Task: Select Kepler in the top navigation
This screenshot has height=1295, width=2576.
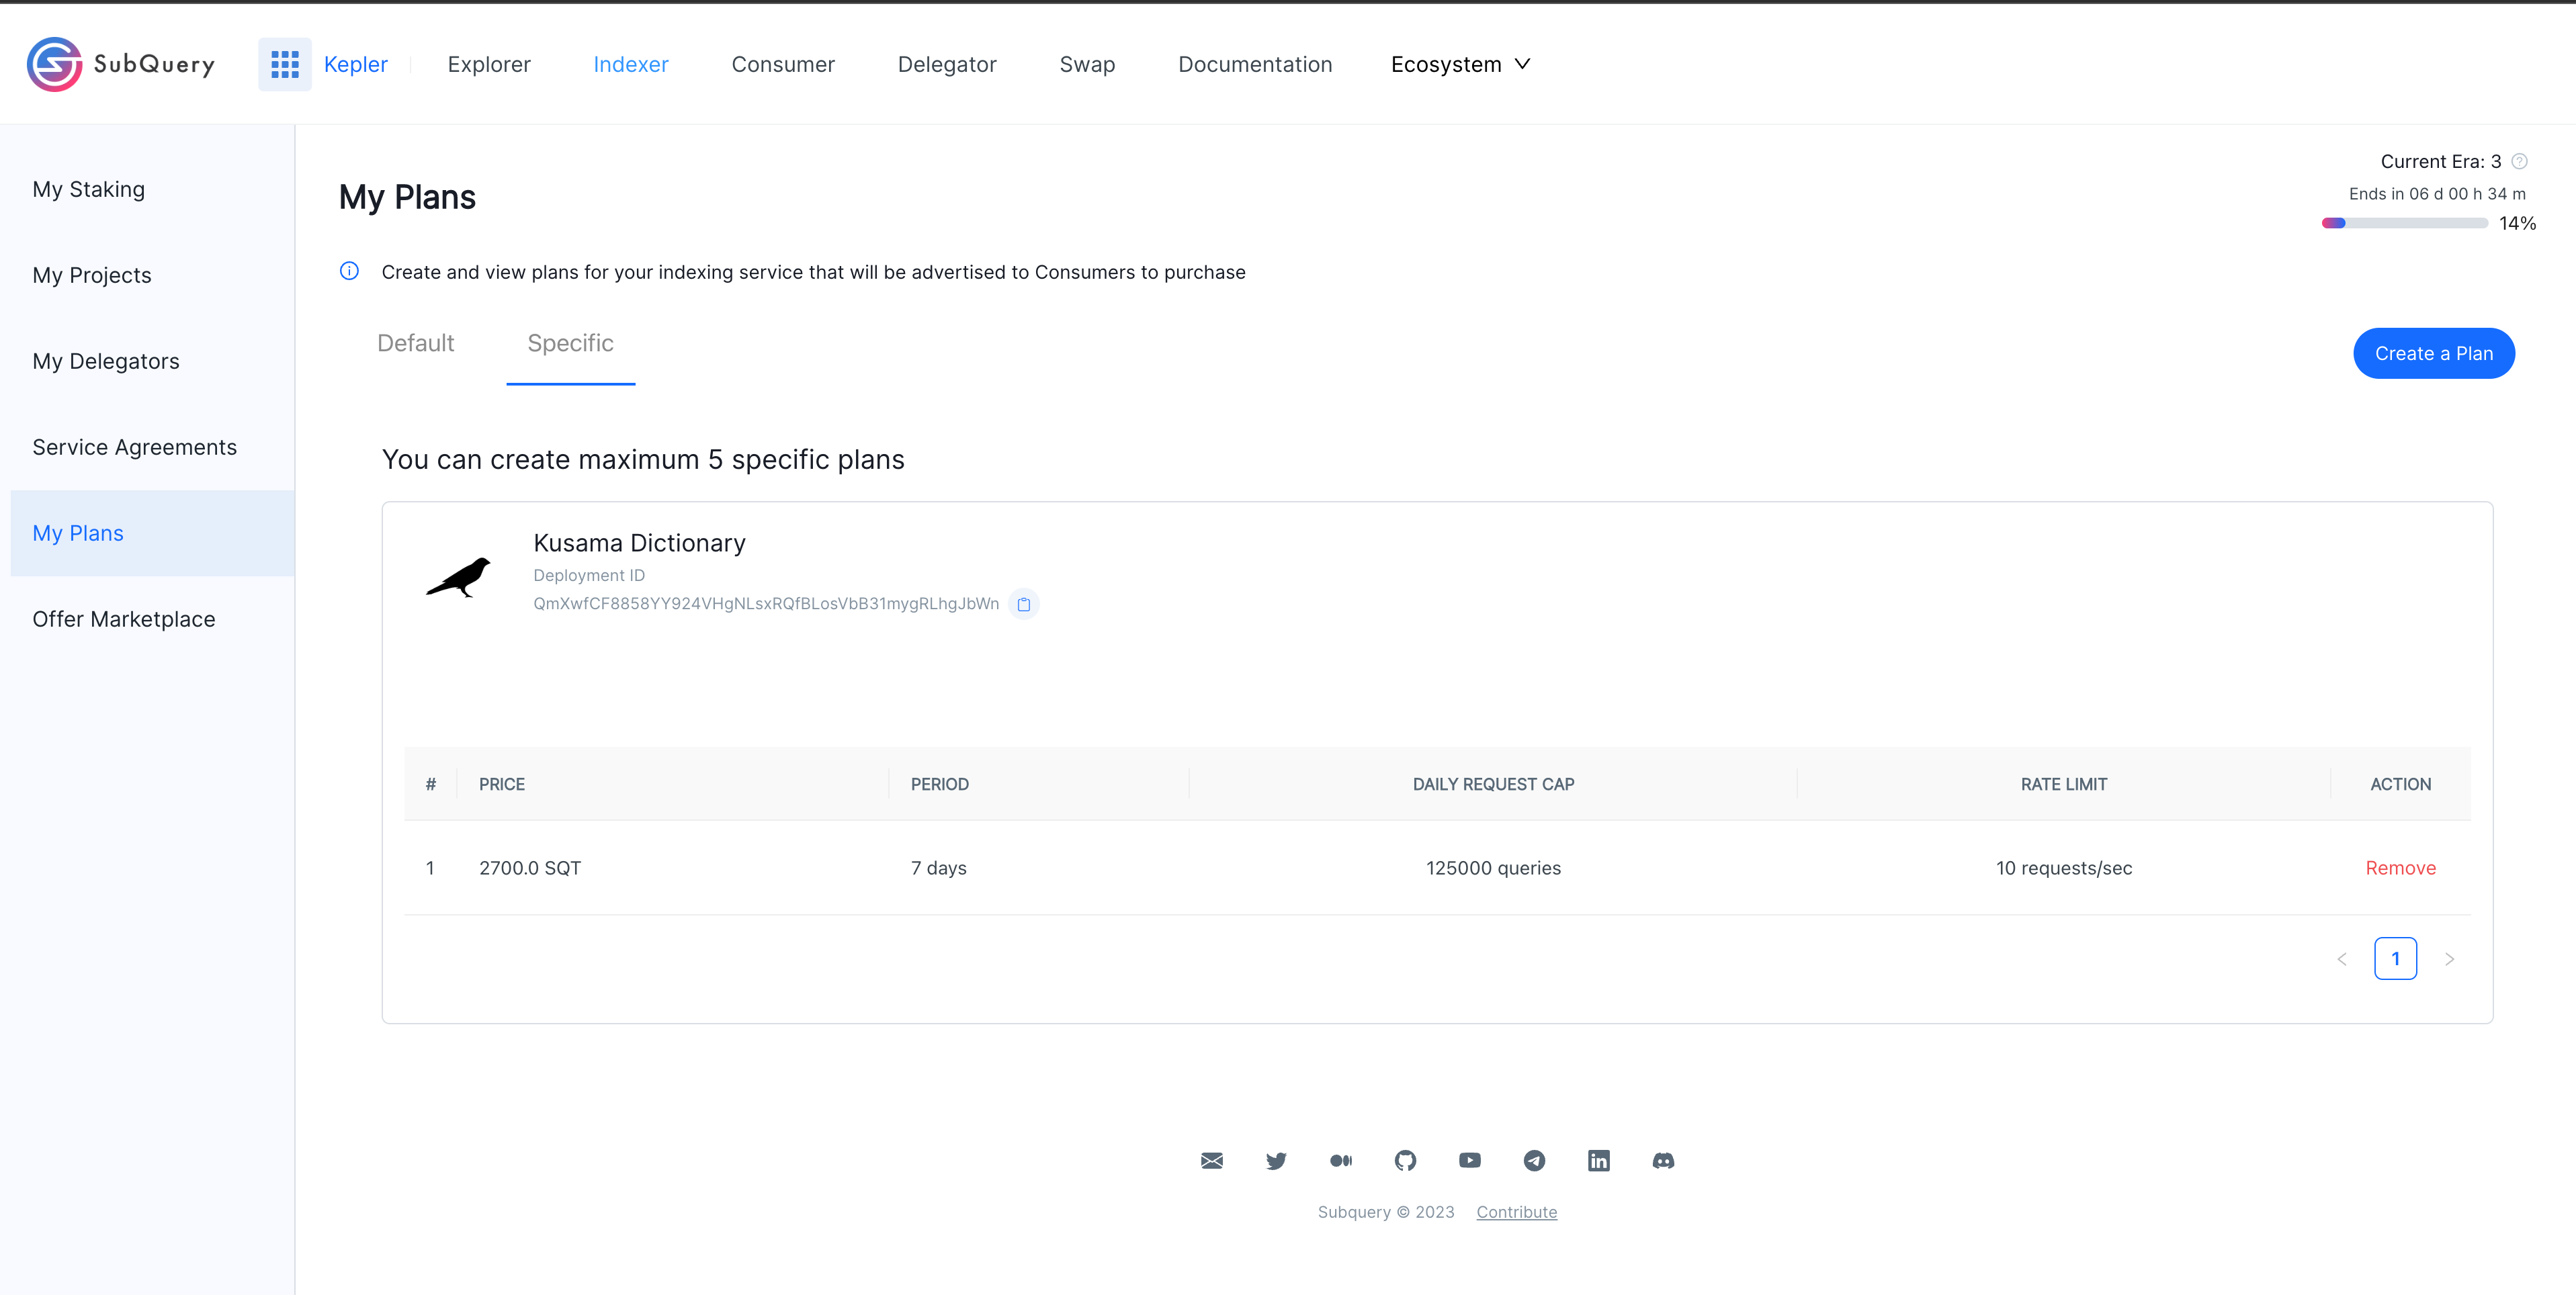Action: (355, 64)
